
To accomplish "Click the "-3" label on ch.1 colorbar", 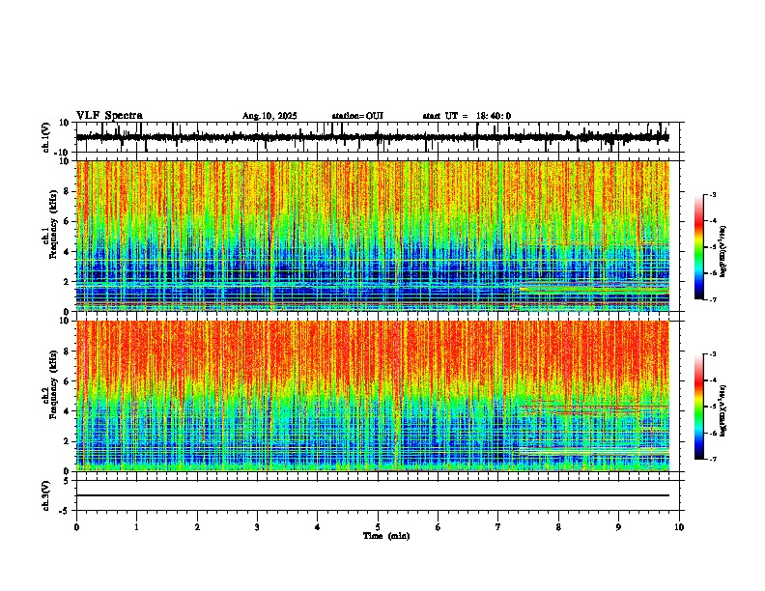I will tap(713, 194).
